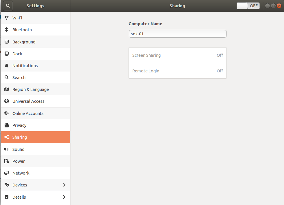This screenshot has width=284, height=205.
Task: Enable Remote Login
Action: 177,71
